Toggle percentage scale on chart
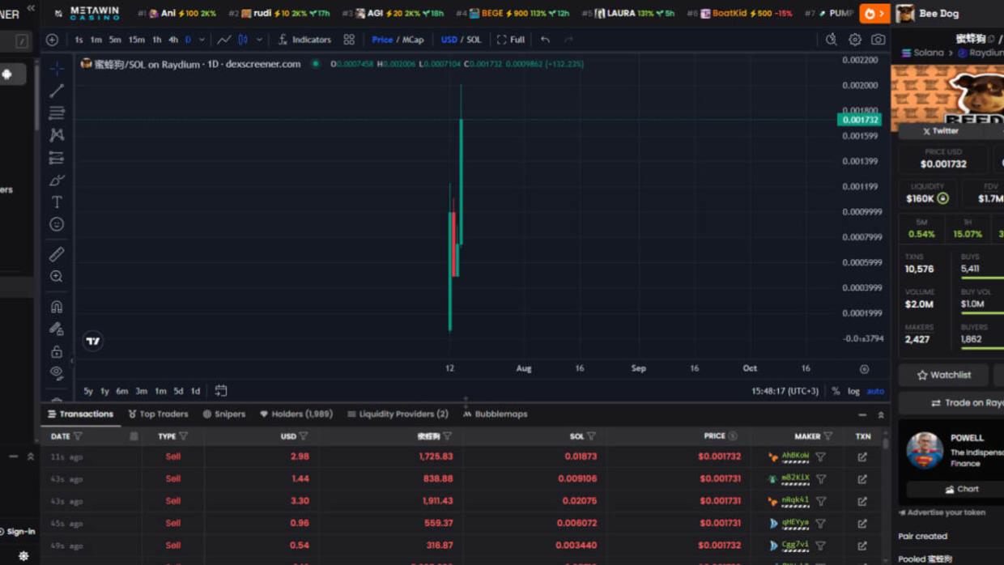The width and height of the screenshot is (1004, 565). [x=836, y=391]
